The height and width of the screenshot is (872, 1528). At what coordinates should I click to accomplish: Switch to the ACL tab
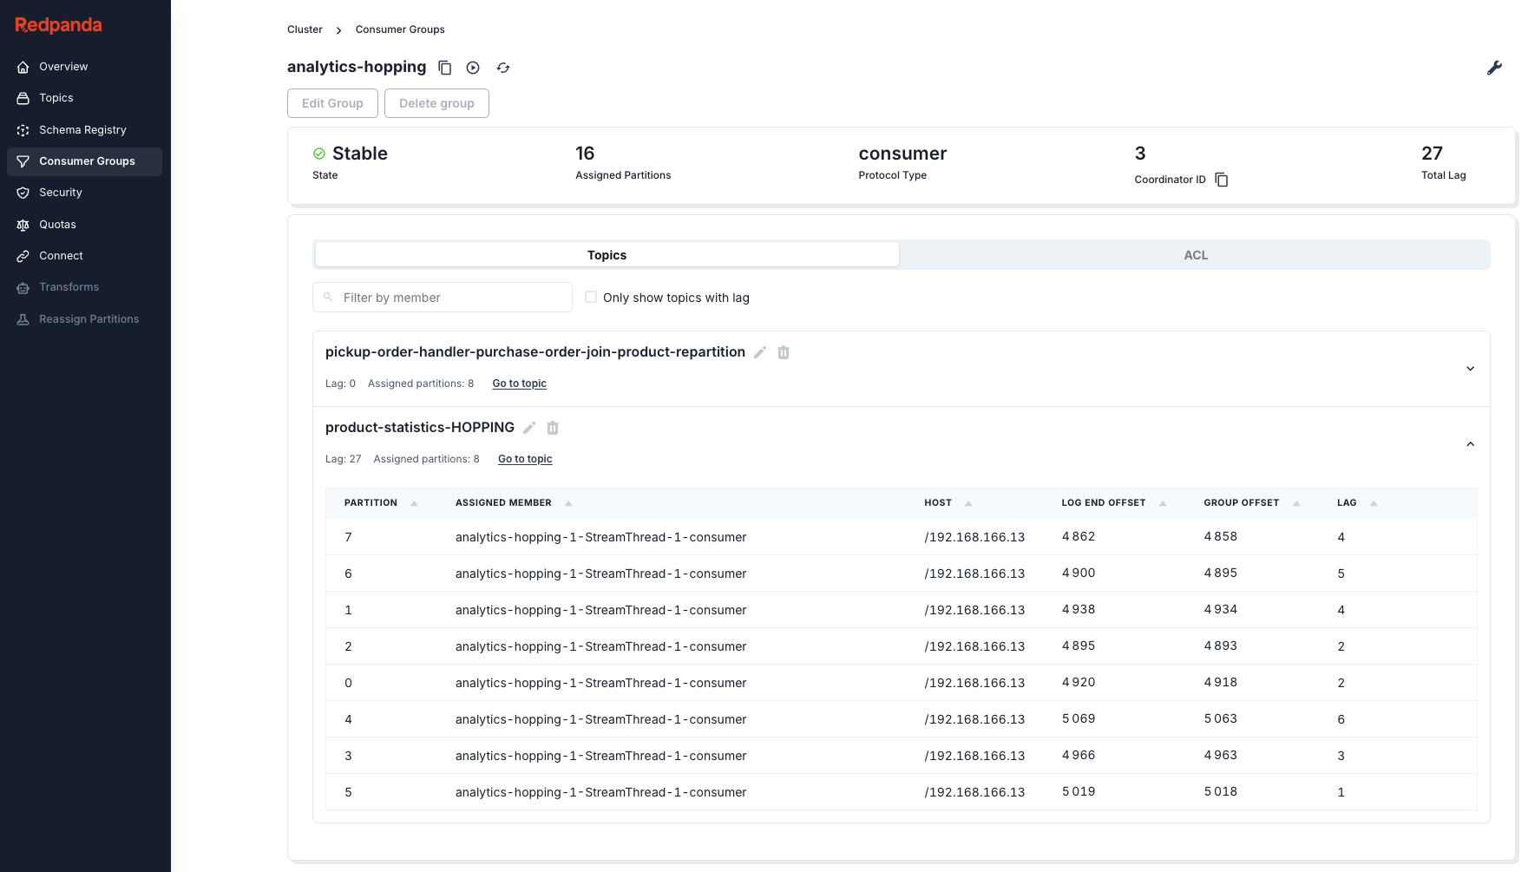tap(1195, 255)
